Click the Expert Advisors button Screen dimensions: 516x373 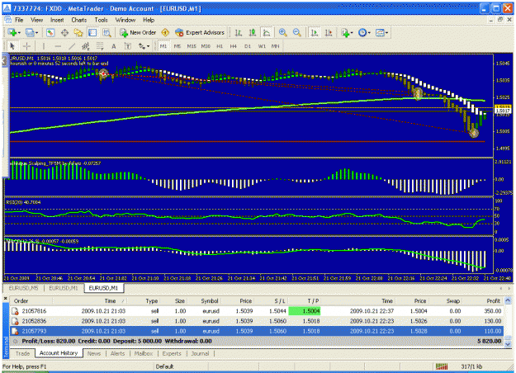click(x=200, y=32)
